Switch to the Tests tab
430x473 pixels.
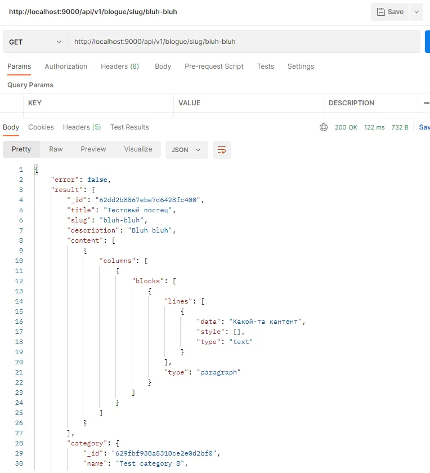pos(266,66)
